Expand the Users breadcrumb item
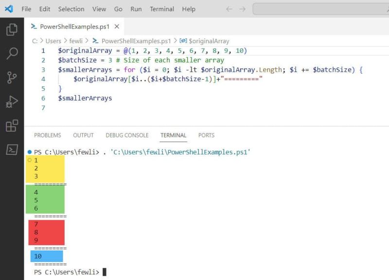This screenshot has height=280, width=389. [53, 41]
